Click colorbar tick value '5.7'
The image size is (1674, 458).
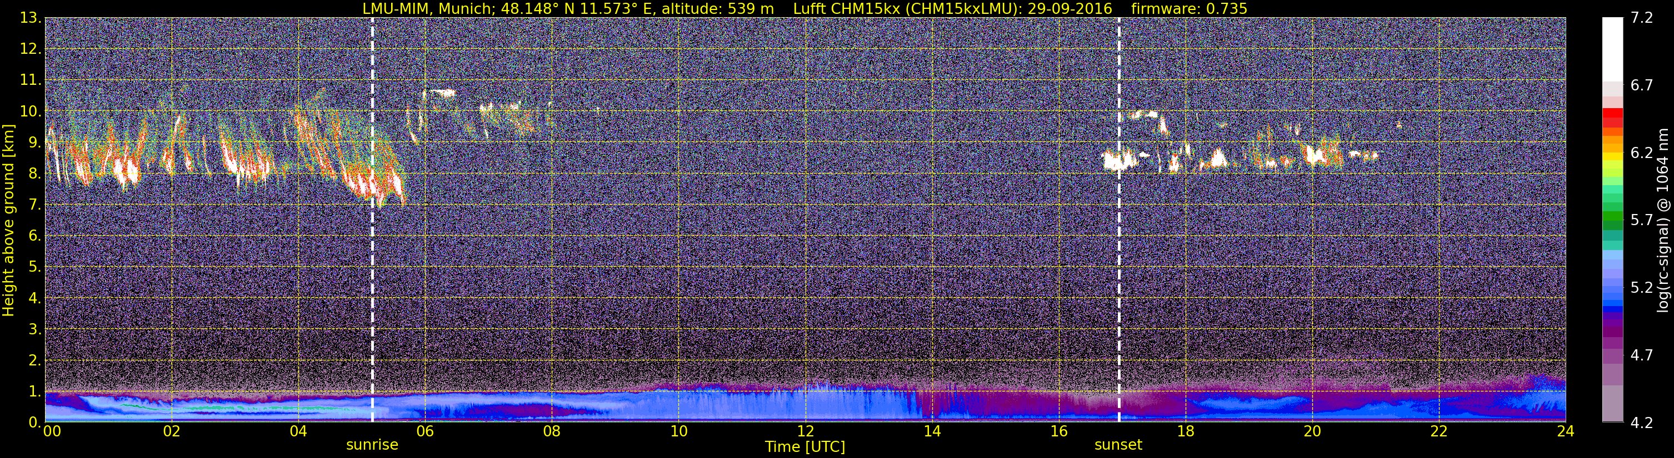coord(1642,221)
